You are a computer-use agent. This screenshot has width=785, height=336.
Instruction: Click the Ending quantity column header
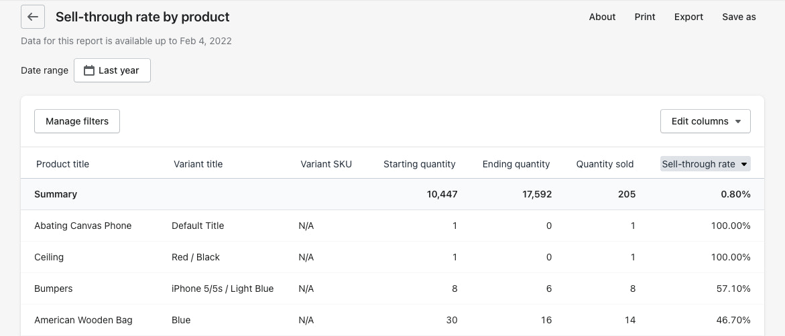coord(516,164)
